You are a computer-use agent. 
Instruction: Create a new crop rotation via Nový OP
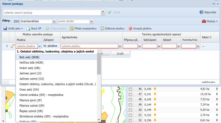point(34,29)
